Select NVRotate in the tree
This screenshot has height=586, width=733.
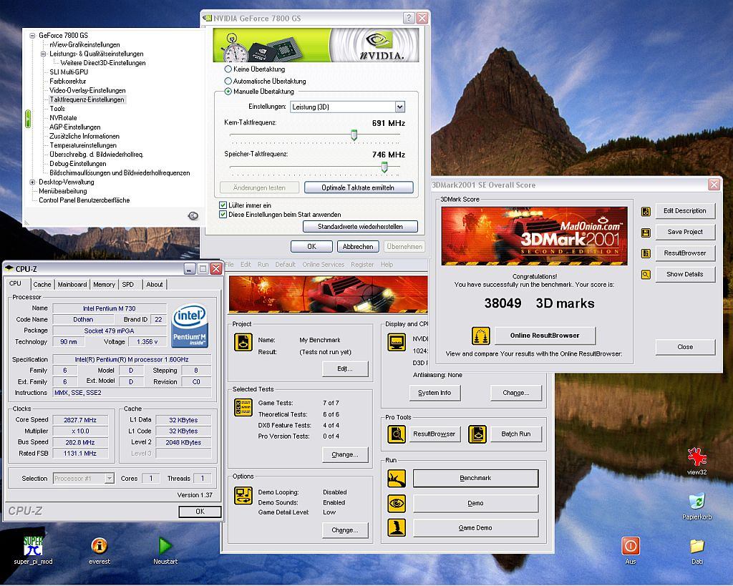pos(63,118)
